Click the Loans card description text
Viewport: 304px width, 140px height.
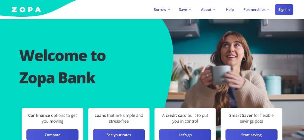point(119,118)
